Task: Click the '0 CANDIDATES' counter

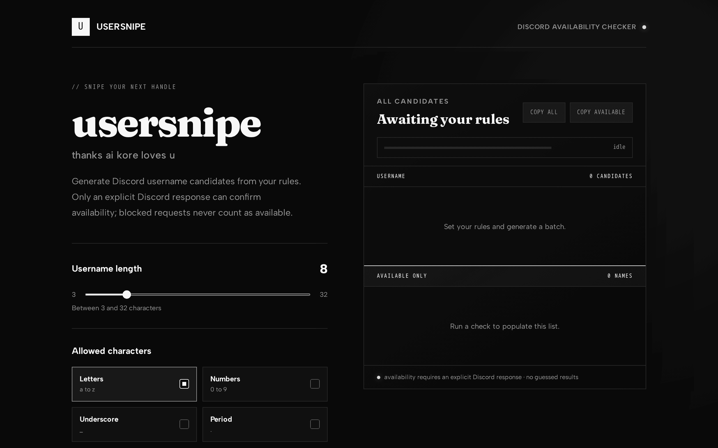Action: [x=611, y=176]
